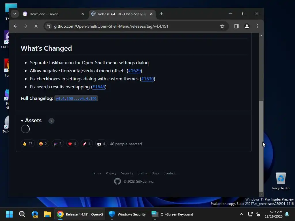Select Release 4.4.191 Open-Shell tab
The height and width of the screenshot is (221, 295).
click(122, 14)
